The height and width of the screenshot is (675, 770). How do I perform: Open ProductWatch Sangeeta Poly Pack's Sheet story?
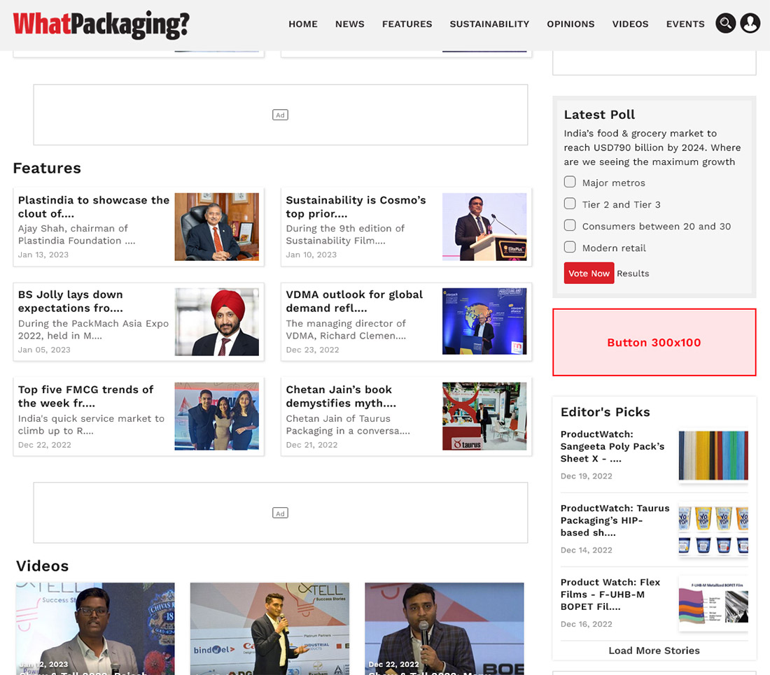(x=612, y=446)
